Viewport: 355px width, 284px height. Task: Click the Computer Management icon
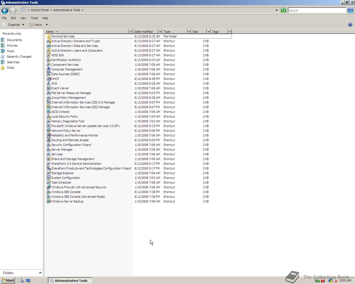(x=49, y=69)
